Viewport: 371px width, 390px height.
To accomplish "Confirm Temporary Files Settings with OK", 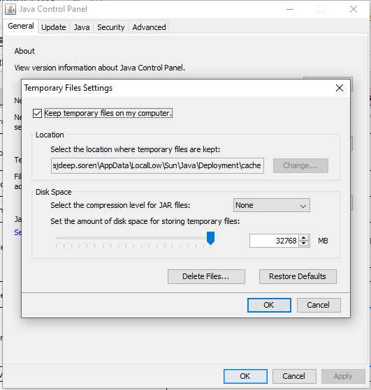I will [269, 305].
